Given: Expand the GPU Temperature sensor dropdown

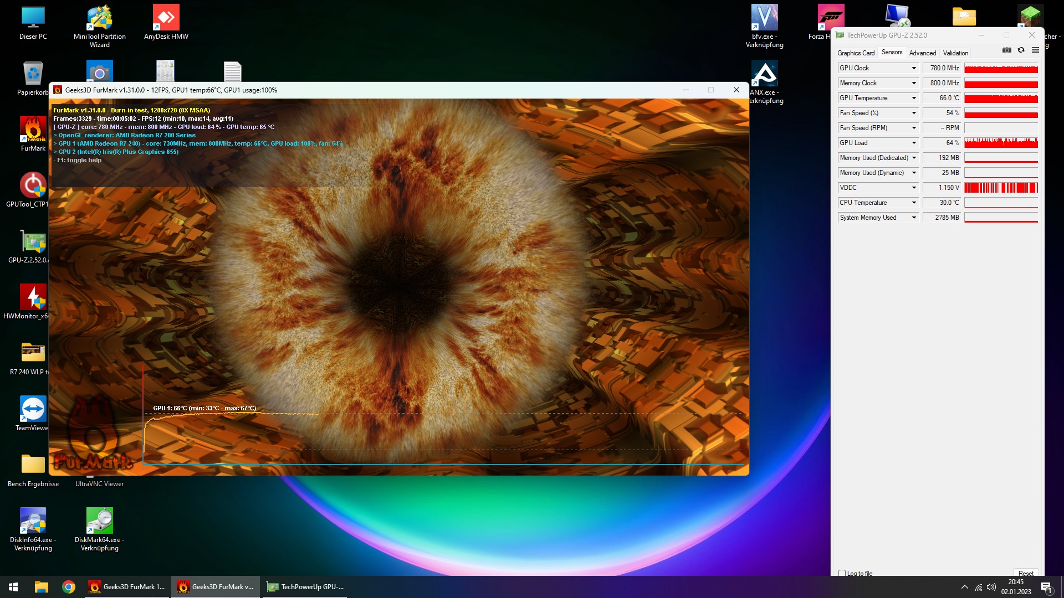Looking at the screenshot, I should click(914, 98).
